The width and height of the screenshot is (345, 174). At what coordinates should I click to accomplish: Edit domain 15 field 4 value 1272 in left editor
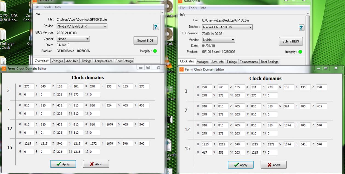pyautogui.click(x=95, y=143)
